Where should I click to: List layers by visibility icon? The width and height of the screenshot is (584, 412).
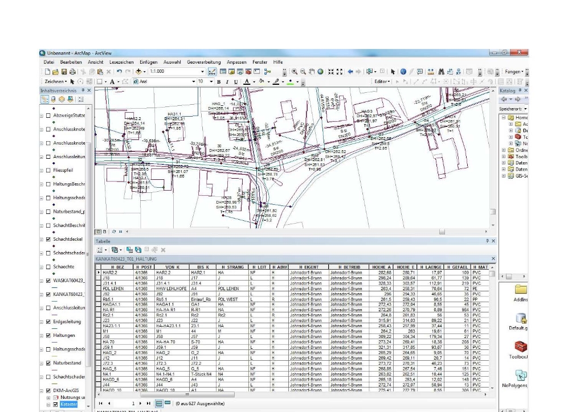point(62,99)
